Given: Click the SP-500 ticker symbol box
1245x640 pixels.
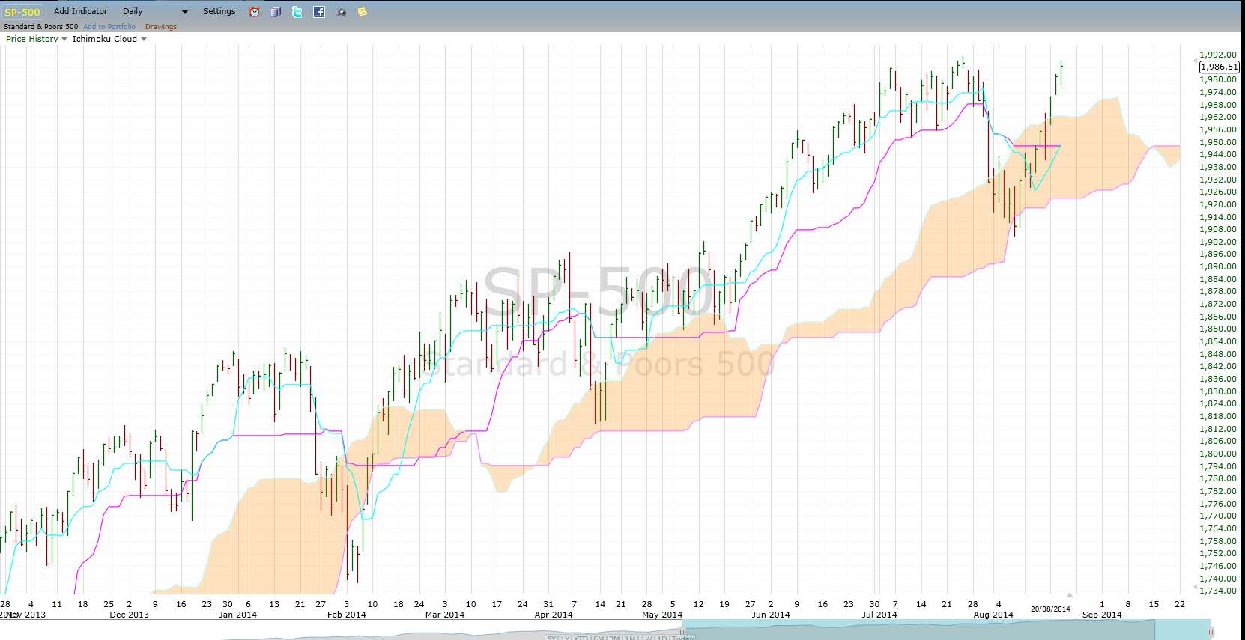Looking at the screenshot, I should click(x=22, y=12).
